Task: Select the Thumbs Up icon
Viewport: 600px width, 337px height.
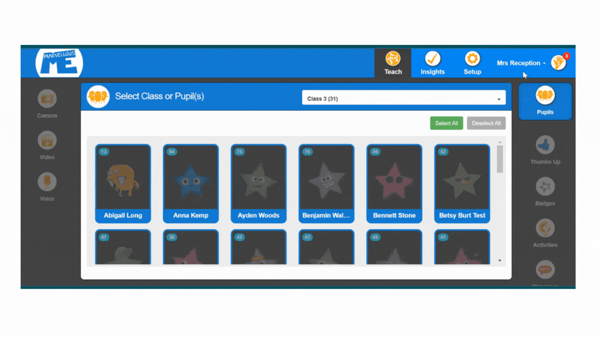Action: point(545,149)
